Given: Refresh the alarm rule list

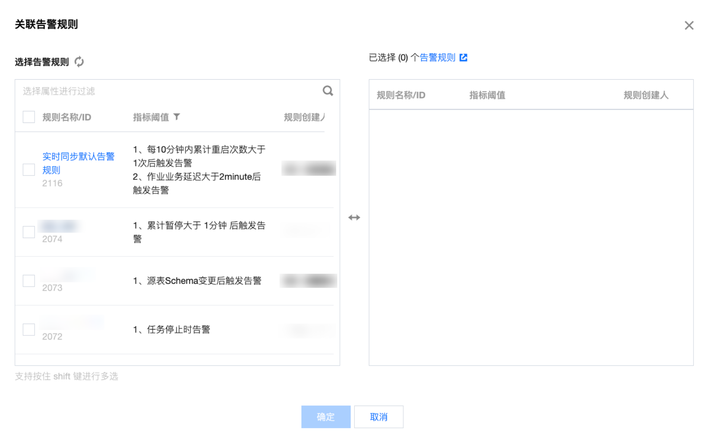Looking at the screenshot, I should tap(79, 61).
